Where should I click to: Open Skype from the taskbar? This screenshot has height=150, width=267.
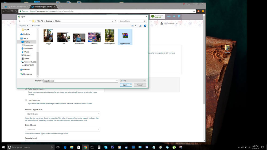[106, 147]
